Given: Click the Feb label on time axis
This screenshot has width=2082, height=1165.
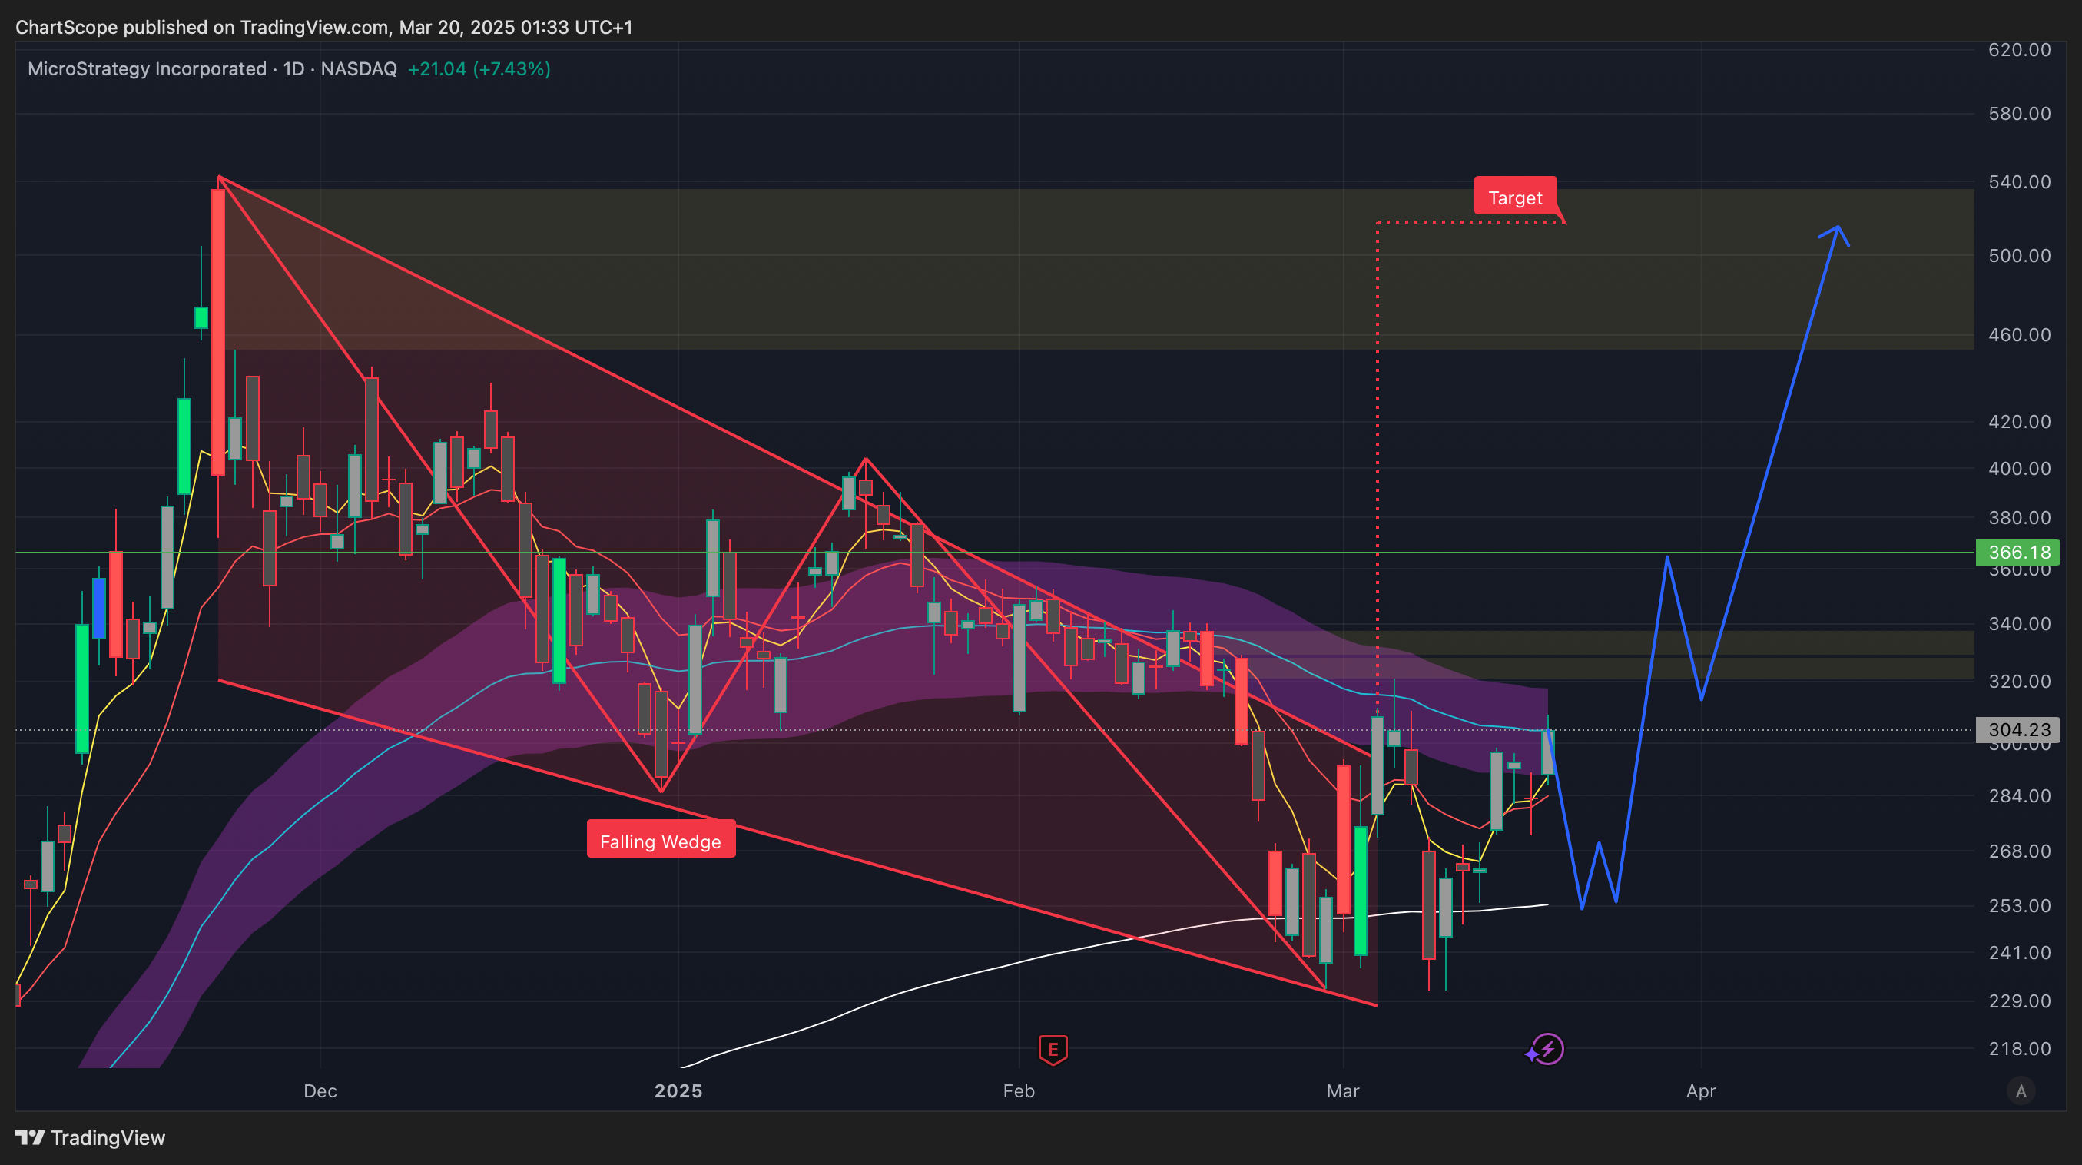Looking at the screenshot, I should click(x=1019, y=1090).
